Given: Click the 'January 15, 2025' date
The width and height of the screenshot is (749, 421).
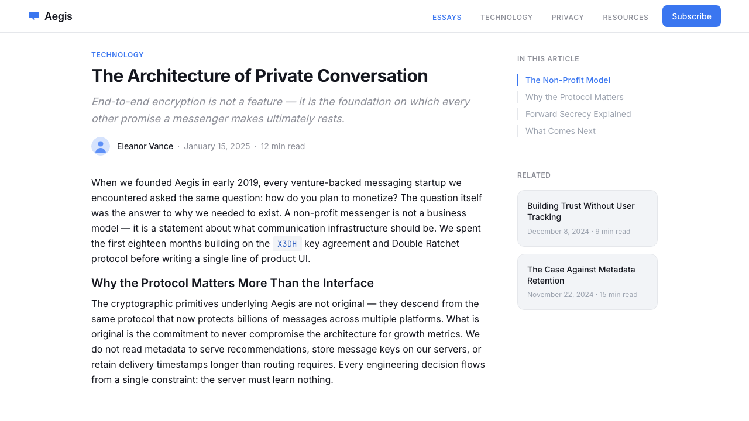Looking at the screenshot, I should (x=217, y=146).
